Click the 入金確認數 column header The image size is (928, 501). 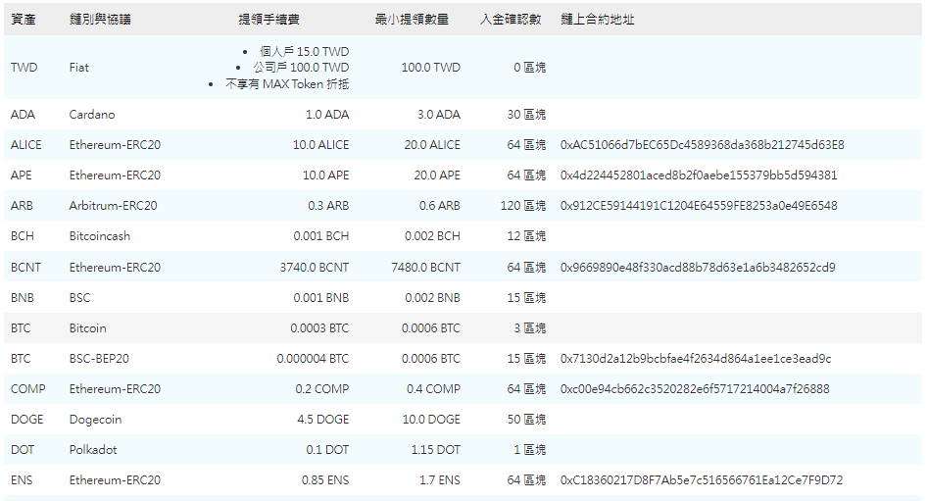click(511, 20)
